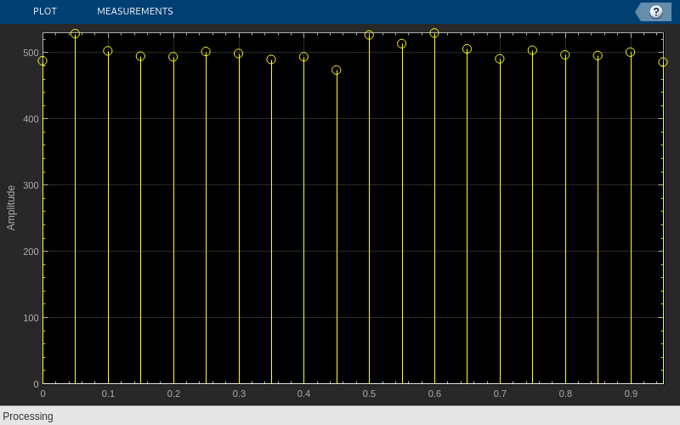Select the last stem marker at 0.95
The width and height of the screenshot is (680, 425).
(x=663, y=62)
